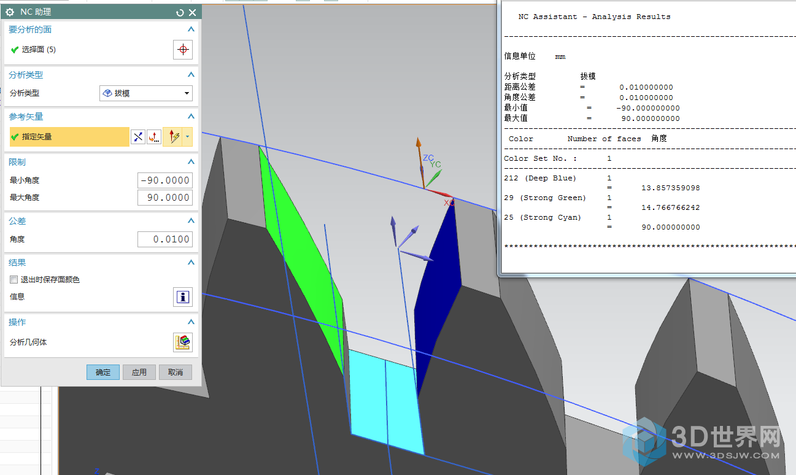796x475 pixels.
Task: Click the YC axis label
Action: (436, 164)
